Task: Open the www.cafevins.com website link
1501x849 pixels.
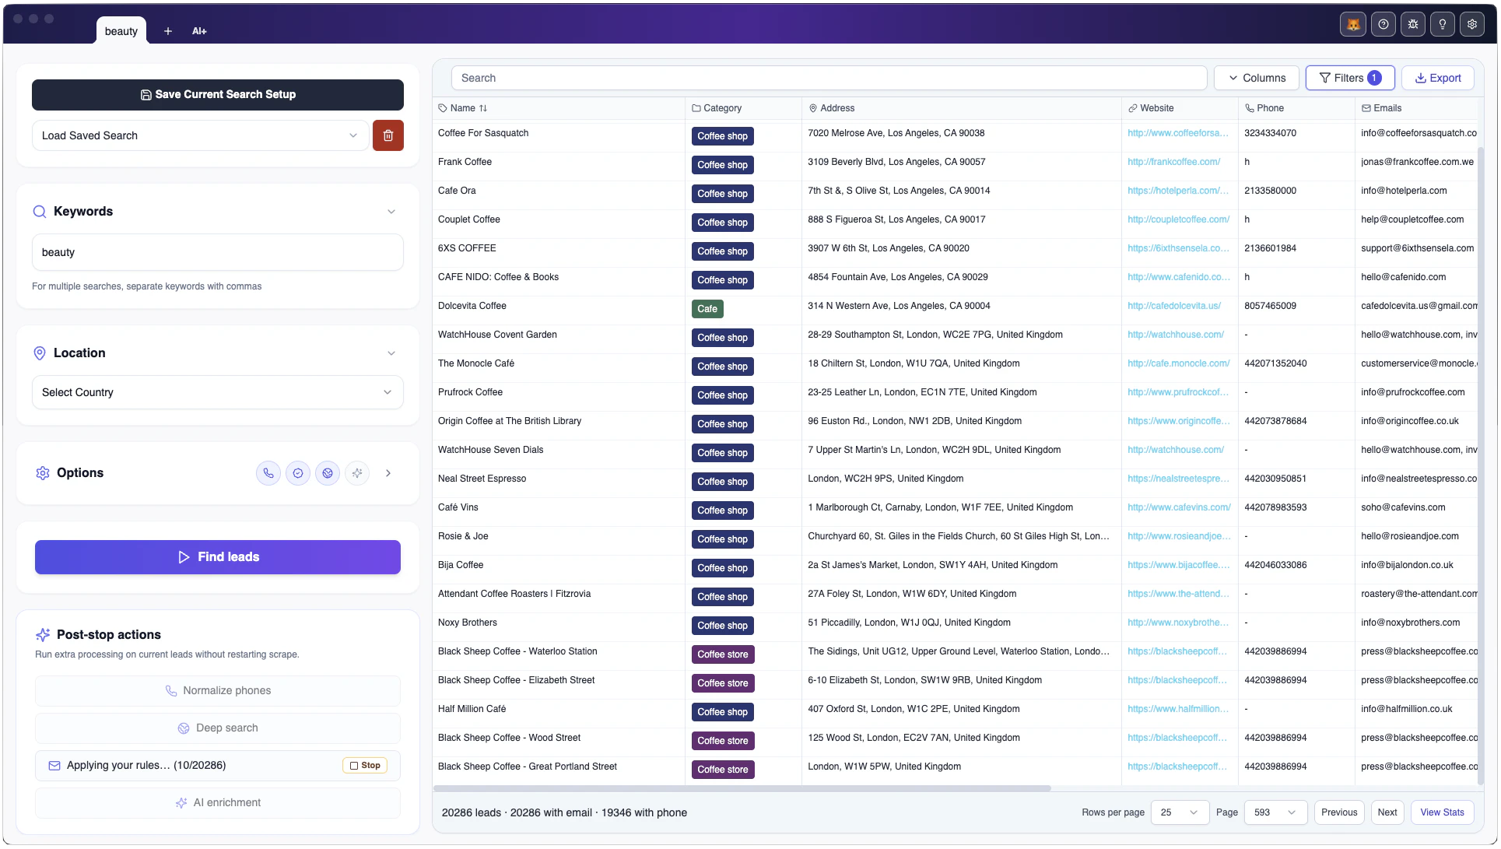Action: point(1179,507)
